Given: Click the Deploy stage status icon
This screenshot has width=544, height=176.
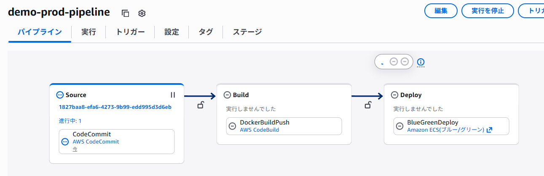Looking at the screenshot, I should (394, 95).
